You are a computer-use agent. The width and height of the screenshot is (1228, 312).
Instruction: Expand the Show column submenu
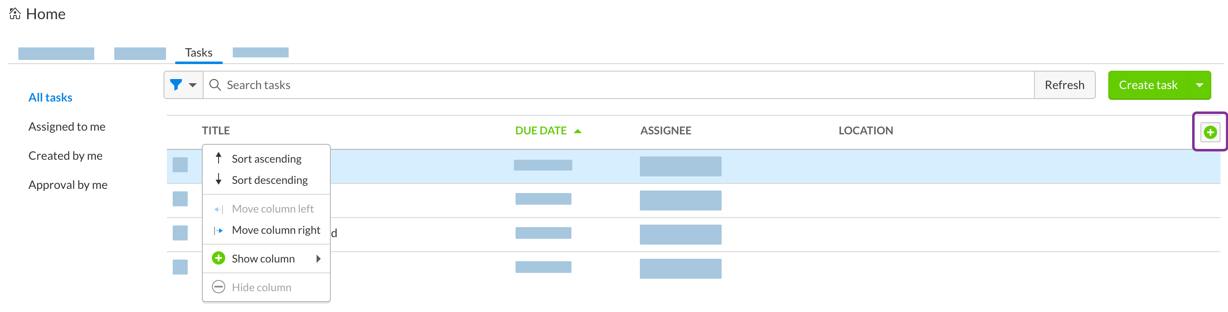click(318, 258)
